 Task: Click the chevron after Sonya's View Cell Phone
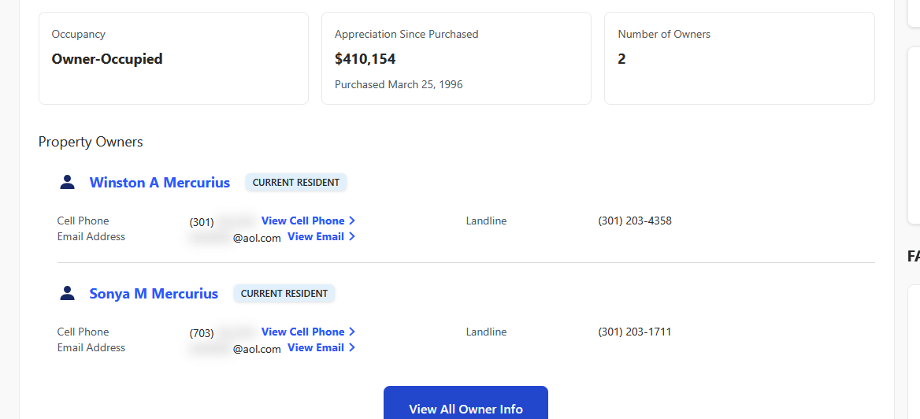(x=352, y=332)
